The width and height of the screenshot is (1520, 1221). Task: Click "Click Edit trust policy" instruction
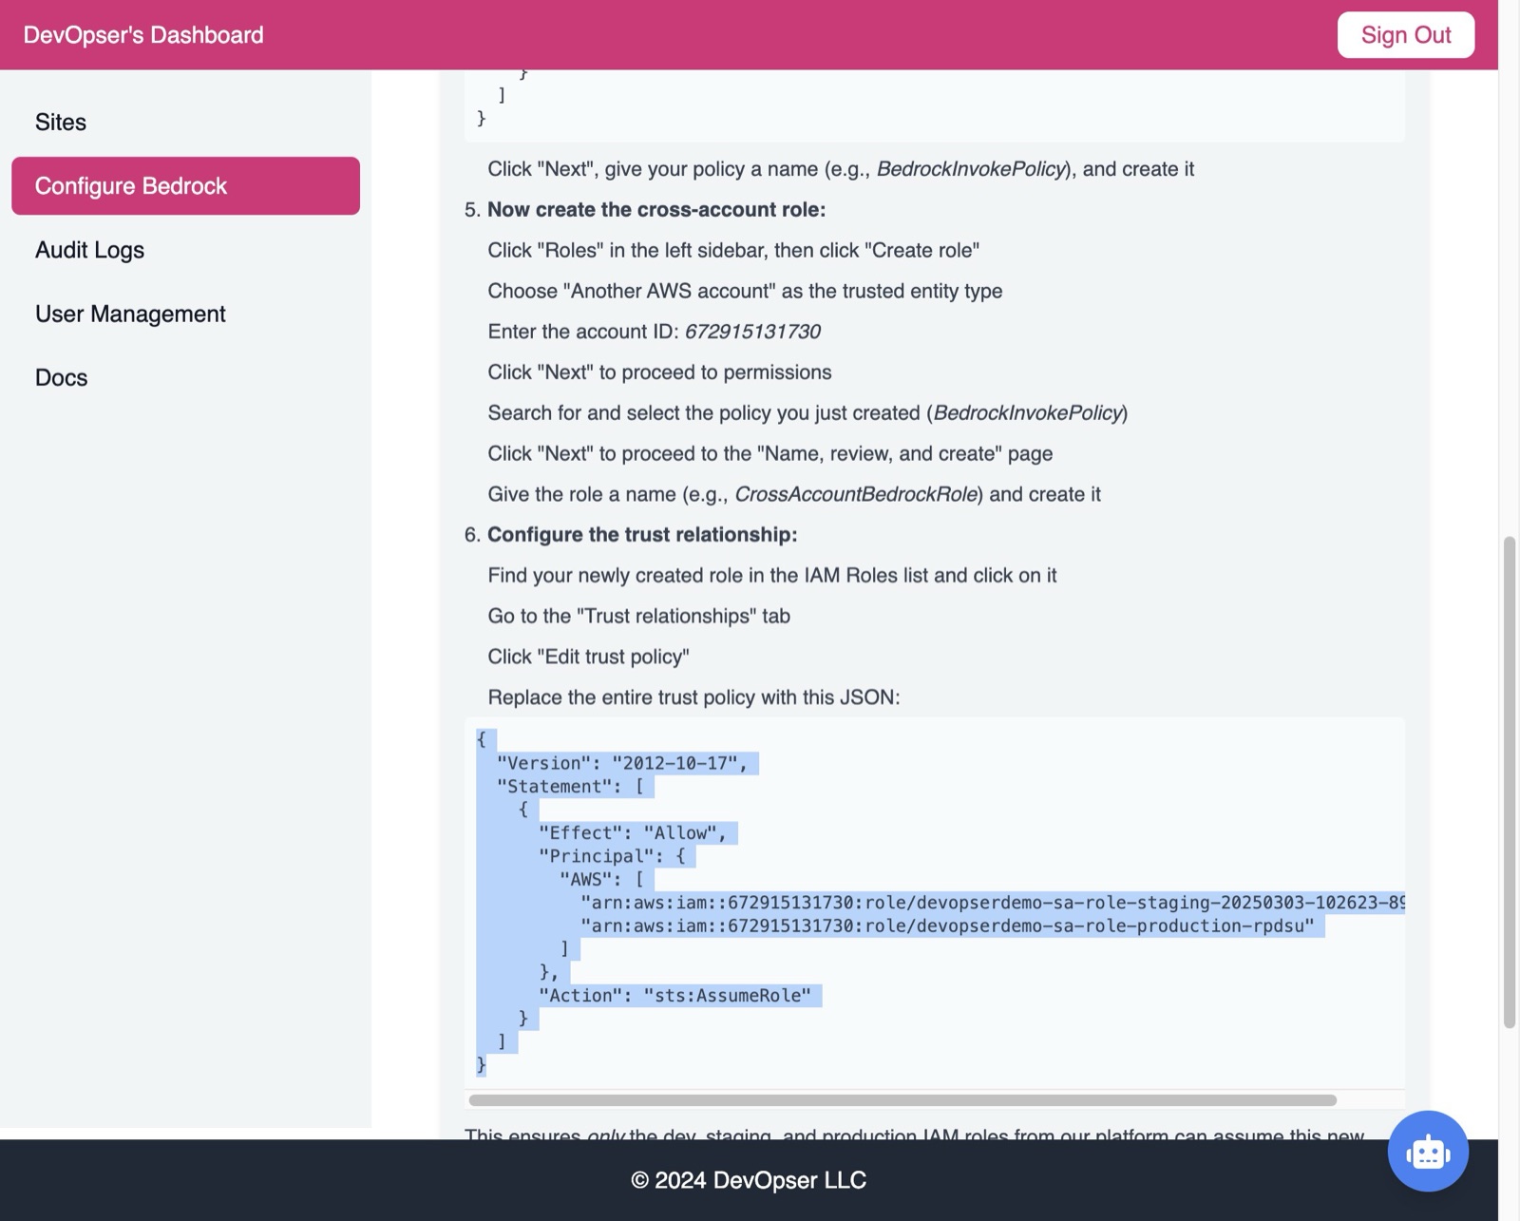(x=588, y=657)
